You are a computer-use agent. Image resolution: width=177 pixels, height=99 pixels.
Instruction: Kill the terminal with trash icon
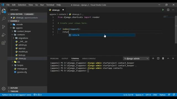[163, 58]
